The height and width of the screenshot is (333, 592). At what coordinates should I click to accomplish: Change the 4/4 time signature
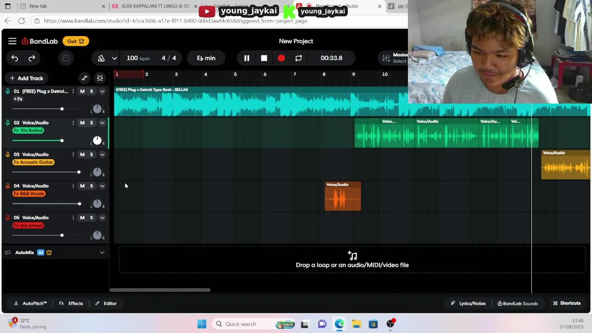point(168,58)
